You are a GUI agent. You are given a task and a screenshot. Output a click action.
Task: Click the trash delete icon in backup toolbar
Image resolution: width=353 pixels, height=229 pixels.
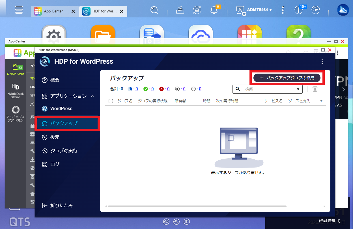pyautogui.click(x=315, y=89)
